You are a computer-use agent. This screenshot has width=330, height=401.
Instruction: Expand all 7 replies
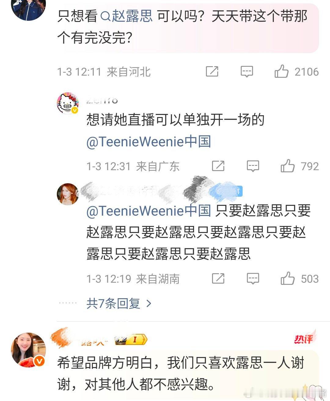click(x=119, y=303)
